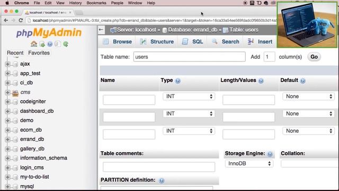The image size is (339, 191).
Task: Click the ajax database icon
Action: [15, 64]
